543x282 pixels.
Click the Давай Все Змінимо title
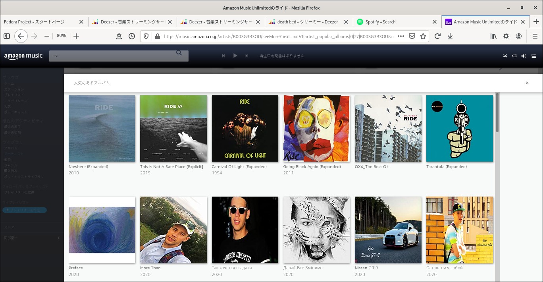click(303, 268)
